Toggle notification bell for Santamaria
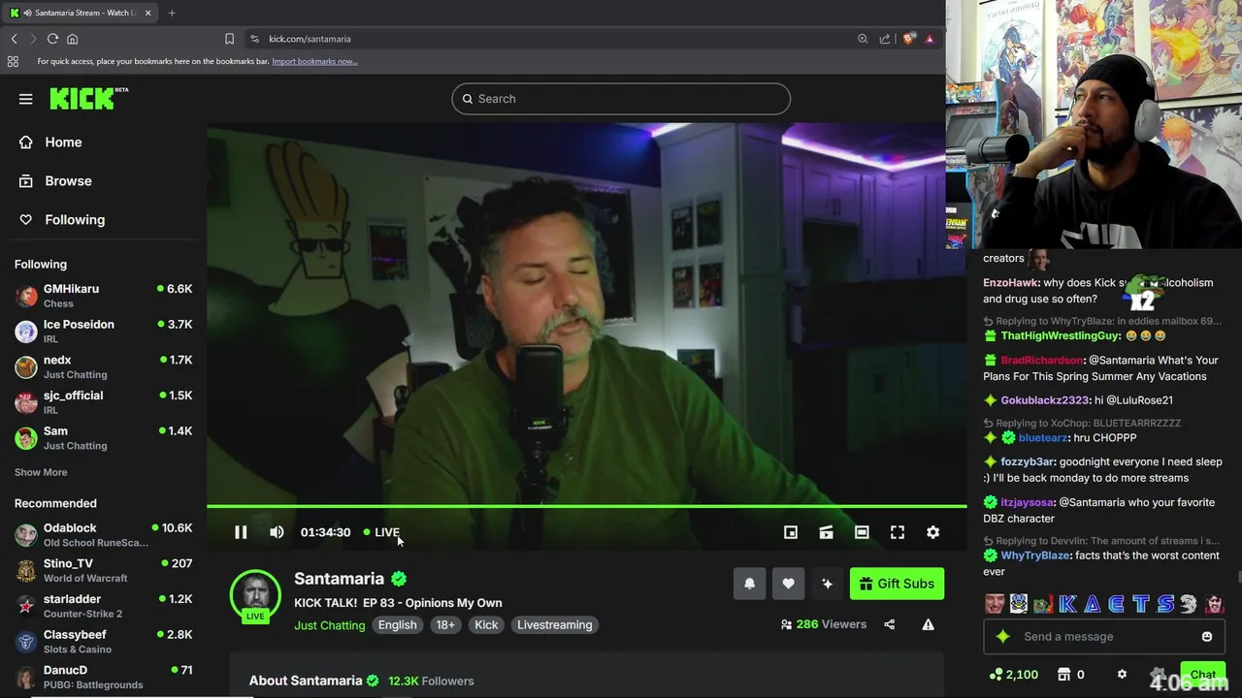1242x698 pixels. [x=749, y=584]
